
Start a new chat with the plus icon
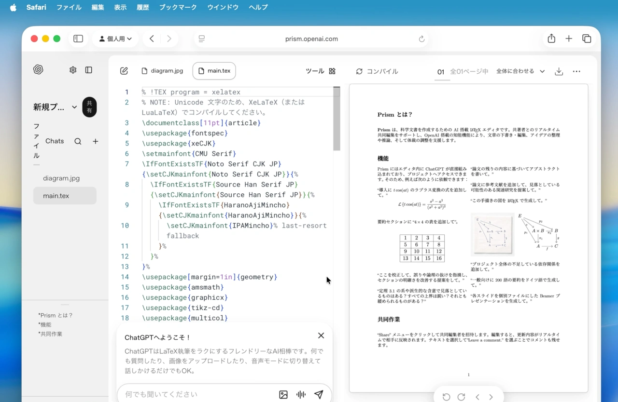[95, 141]
